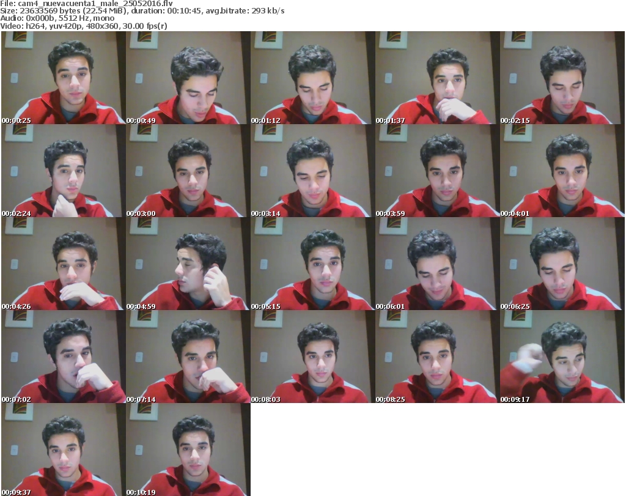Select the thumbnail stamped 00:00:25
This screenshot has height=496, width=626.
pos(63,78)
